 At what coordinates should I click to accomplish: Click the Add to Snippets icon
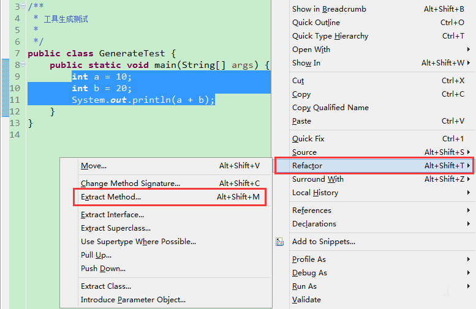tap(279, 242)
